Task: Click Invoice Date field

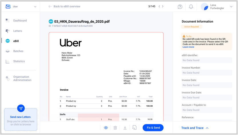Action: pyautogui.click(x=207, y=85)
